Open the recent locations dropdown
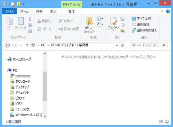 tap(21, 45)
